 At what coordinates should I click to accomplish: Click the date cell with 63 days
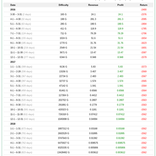21,24
